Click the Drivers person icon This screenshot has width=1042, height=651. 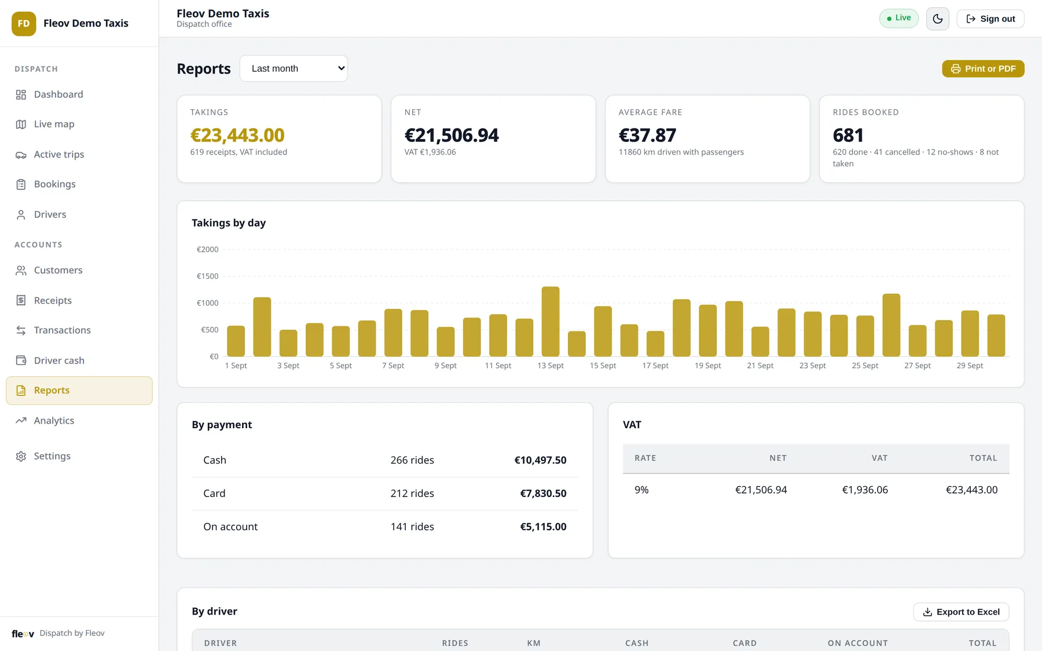[x=21, y=215]
